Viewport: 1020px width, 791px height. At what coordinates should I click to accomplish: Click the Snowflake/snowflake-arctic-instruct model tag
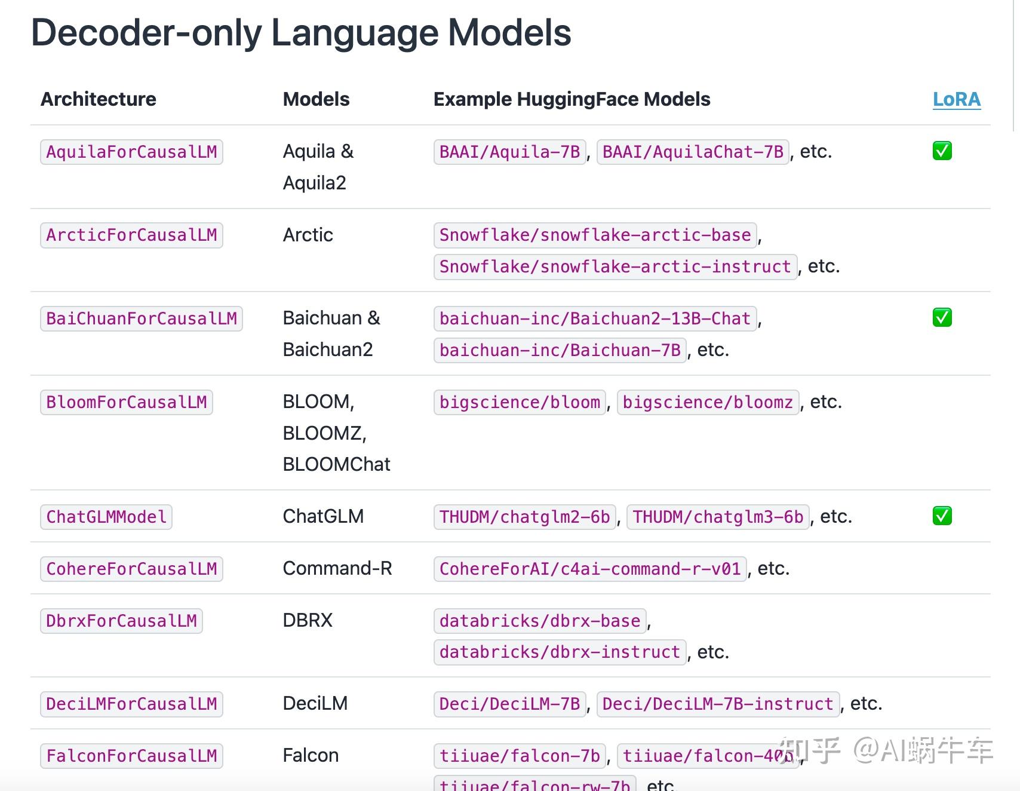(615, 266)
